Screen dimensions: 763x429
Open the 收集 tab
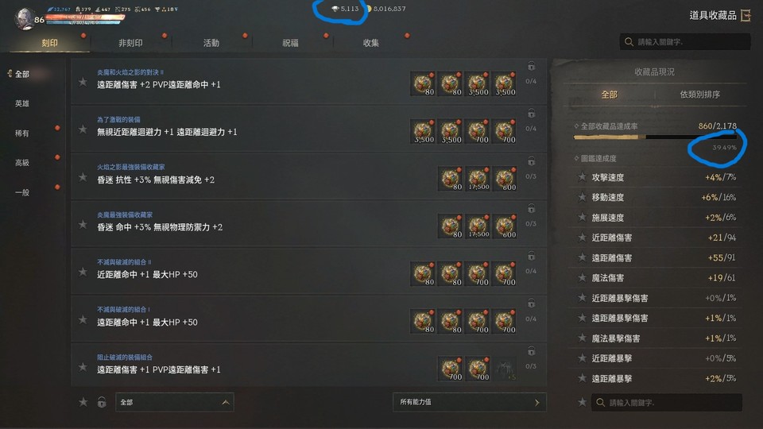(x=371, y=43)
